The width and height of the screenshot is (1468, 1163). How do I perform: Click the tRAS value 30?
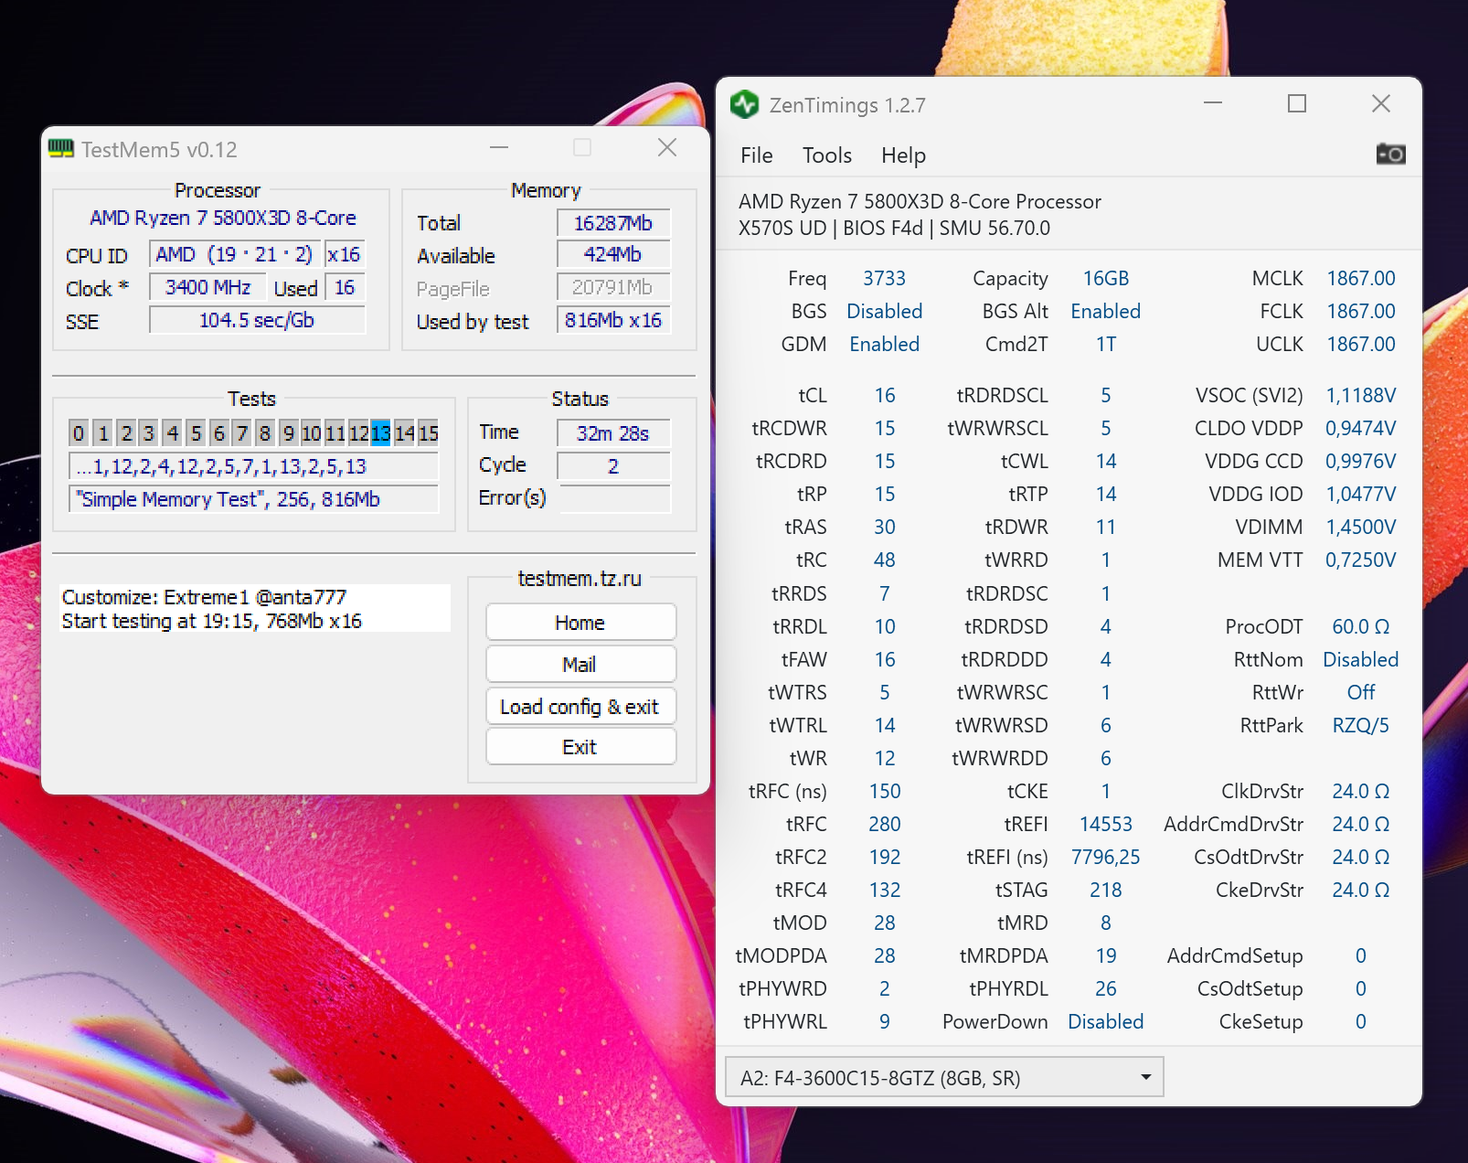[x=884, y=527]
